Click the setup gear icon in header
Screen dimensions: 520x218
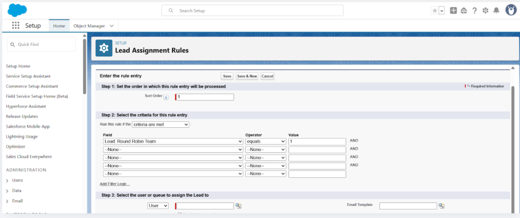pyautogui.click(x=485, y=11)
